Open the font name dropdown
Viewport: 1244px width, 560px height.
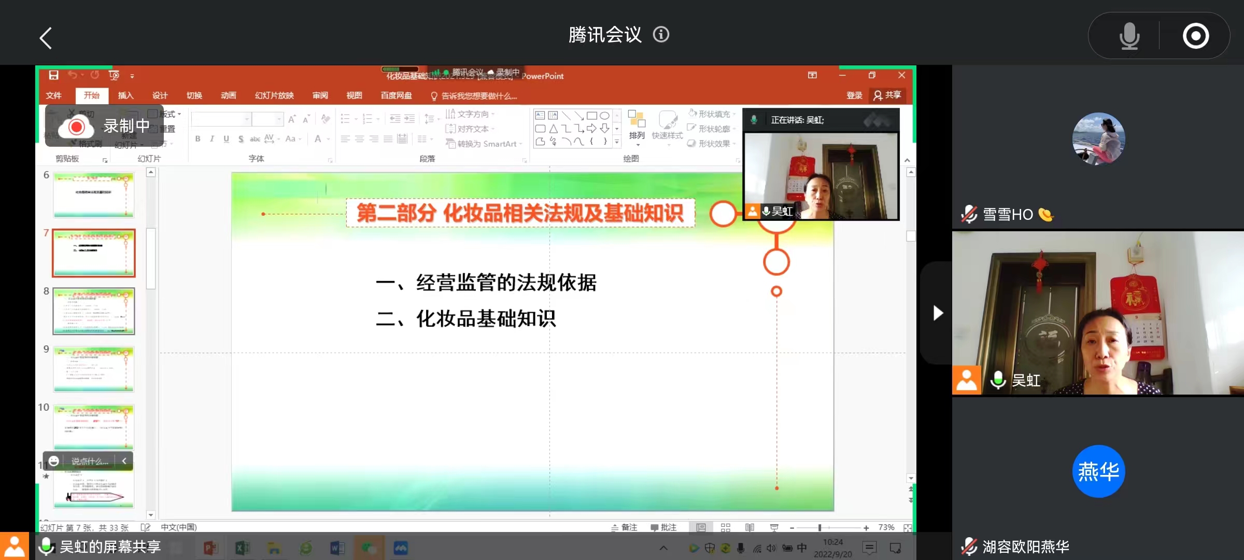tap(247, 120)
